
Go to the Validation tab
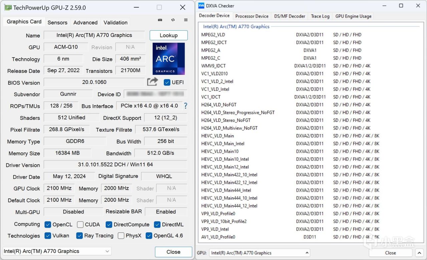[x=115, y=22]
